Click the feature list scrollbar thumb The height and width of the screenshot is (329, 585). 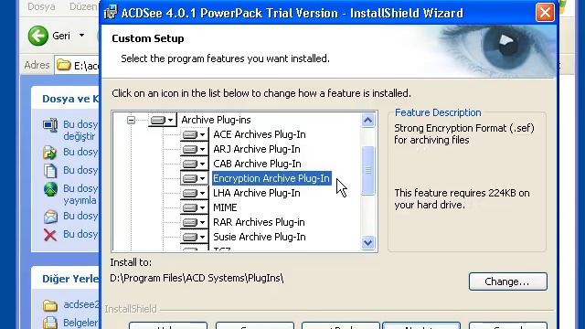(x=367, y=171)
